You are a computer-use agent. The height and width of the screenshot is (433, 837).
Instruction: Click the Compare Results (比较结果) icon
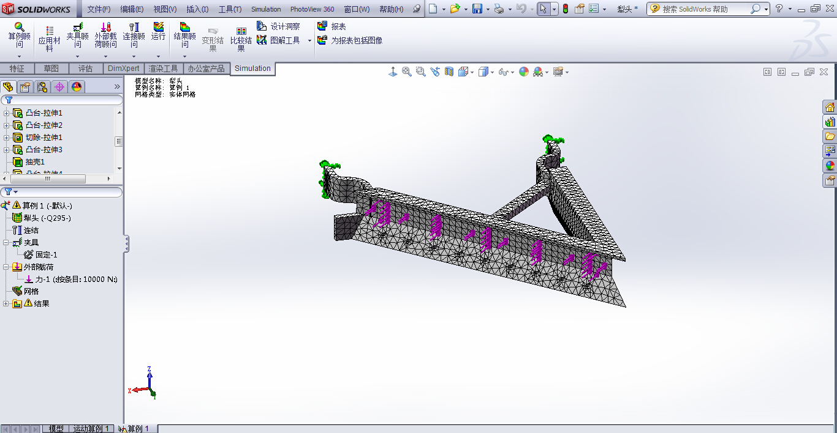pos(241,31)
